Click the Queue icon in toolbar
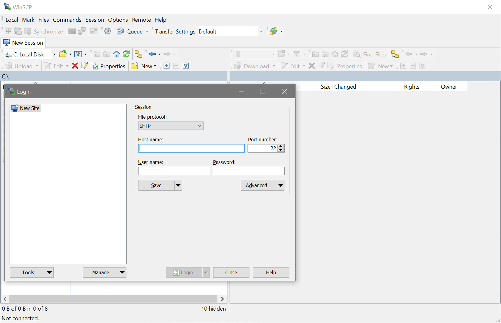The width and height of the screenshot is (501, 323). [x=121, y=31]
